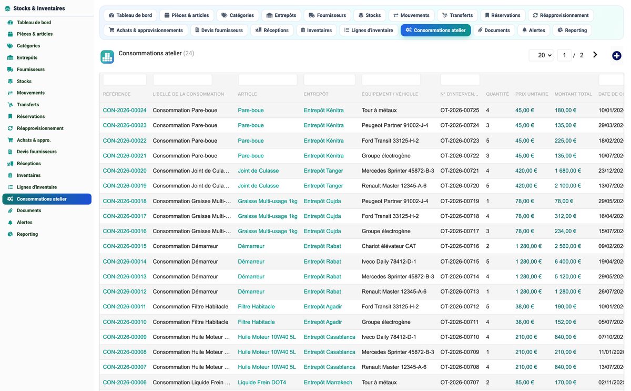Select the Inventaires tab
The height and width of the screenshot is (391, 631).
tap(316, 31)
